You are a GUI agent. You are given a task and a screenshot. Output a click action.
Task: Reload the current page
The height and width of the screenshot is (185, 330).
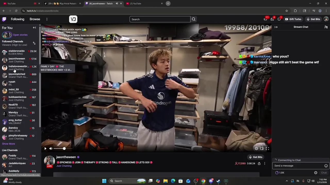click(16, 11)
